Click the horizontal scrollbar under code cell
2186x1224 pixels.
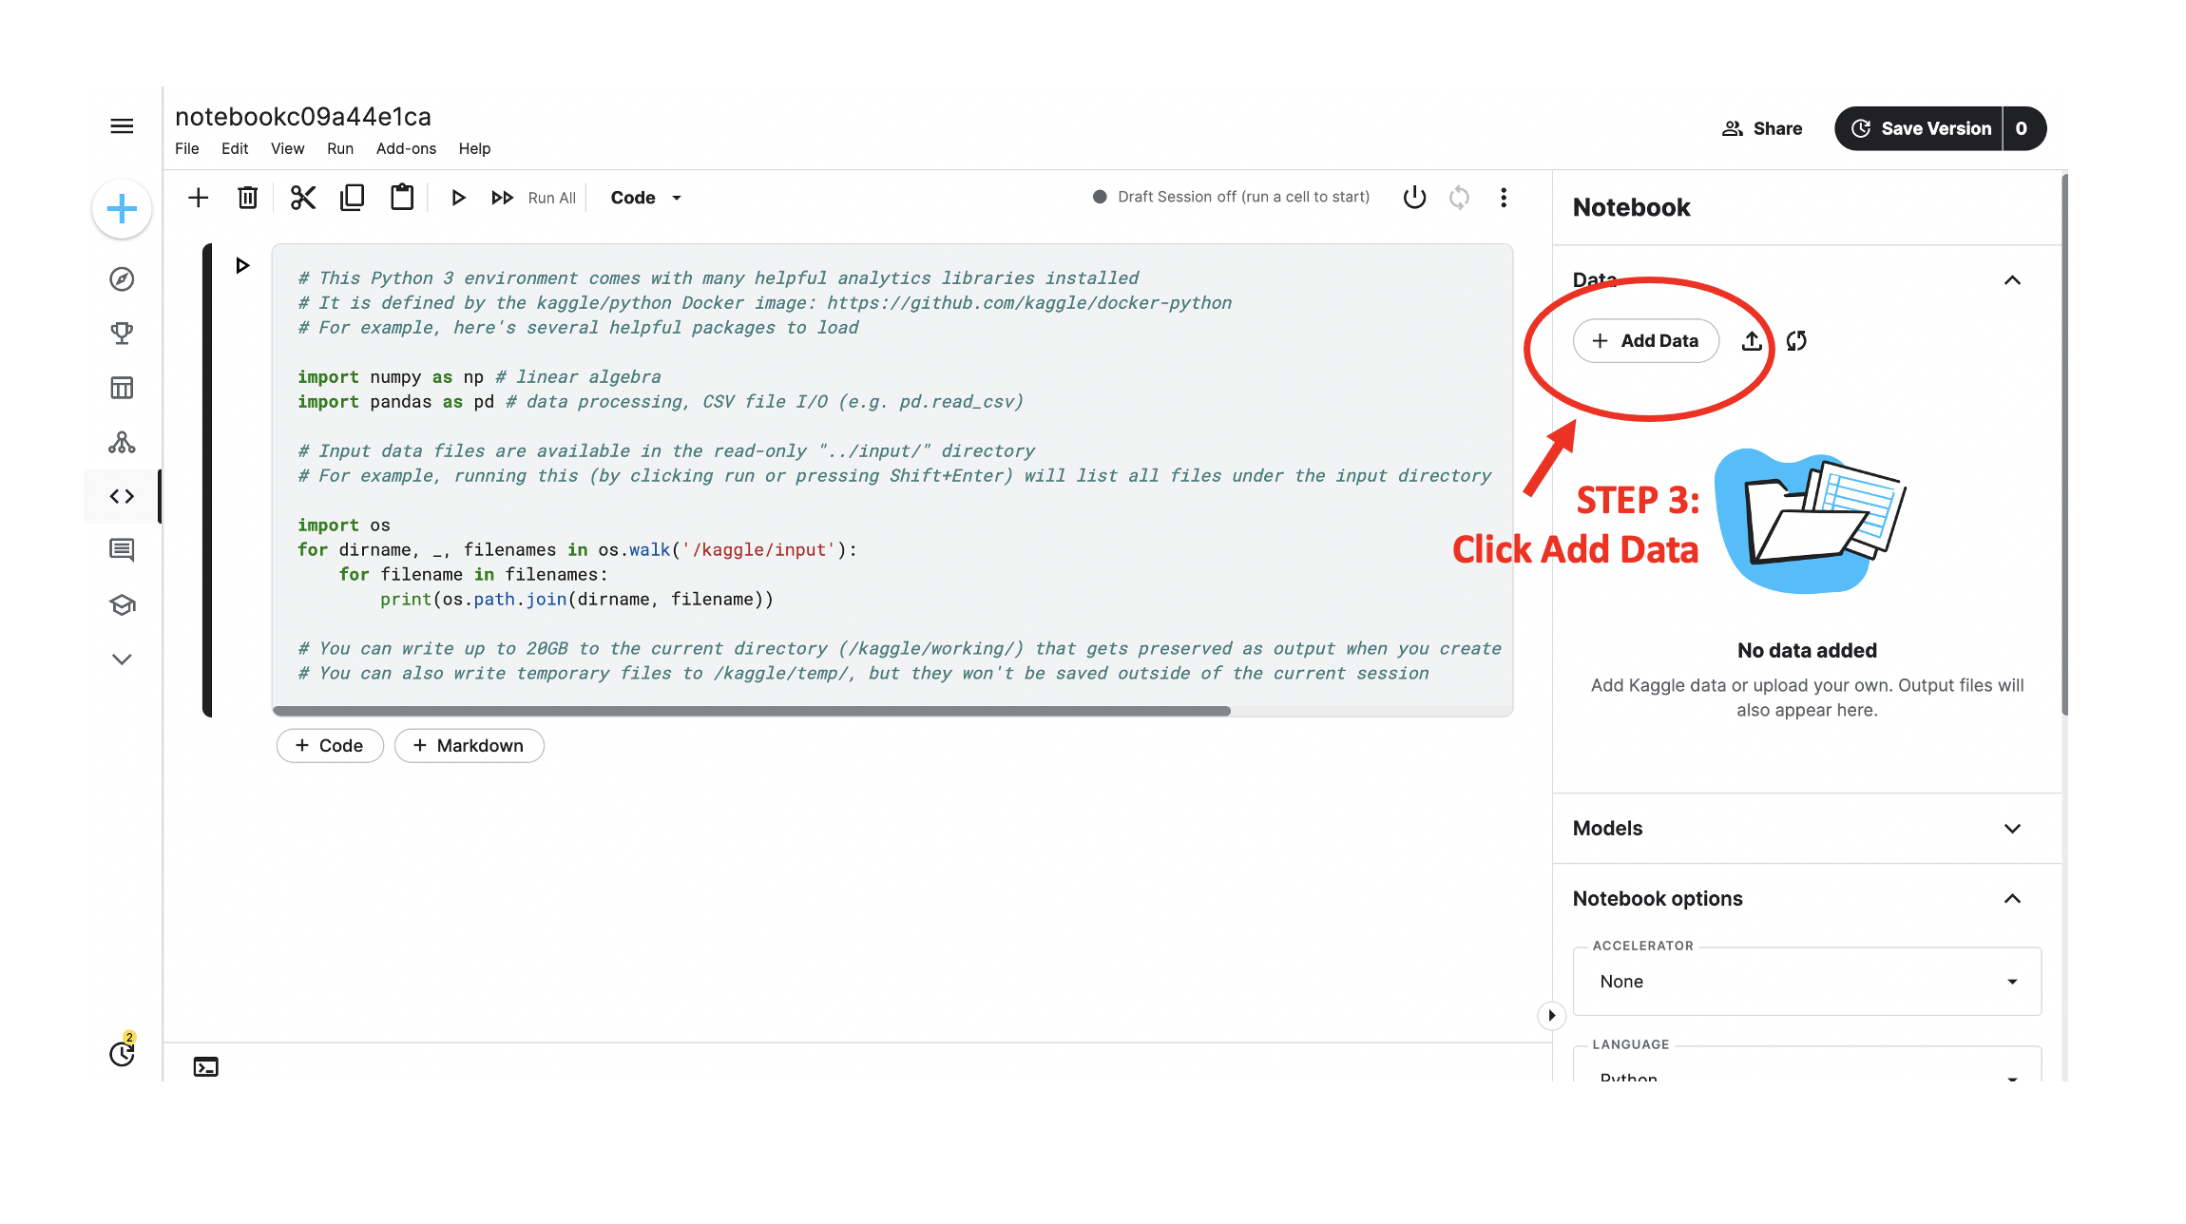(x=751, y=711)
